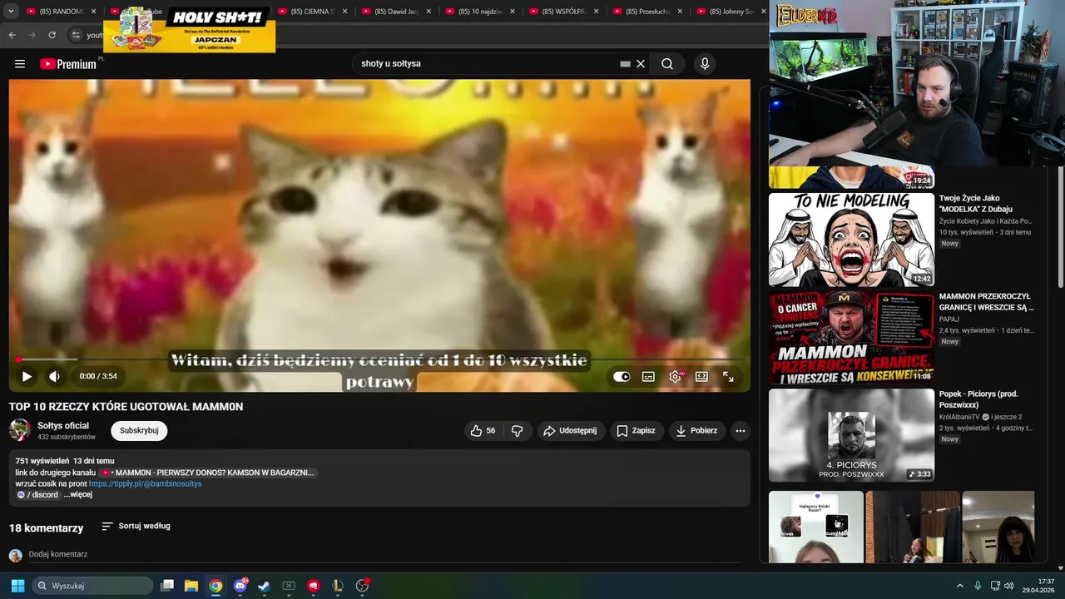1065x599 pixels.
Task: Turn on subtitles with the captions button
Action: pyautogui.click(x=648, y=376)
